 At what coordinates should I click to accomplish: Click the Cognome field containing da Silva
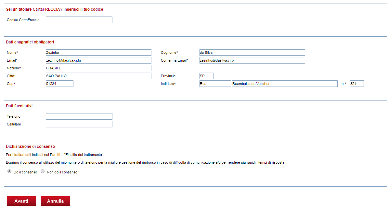252,53
